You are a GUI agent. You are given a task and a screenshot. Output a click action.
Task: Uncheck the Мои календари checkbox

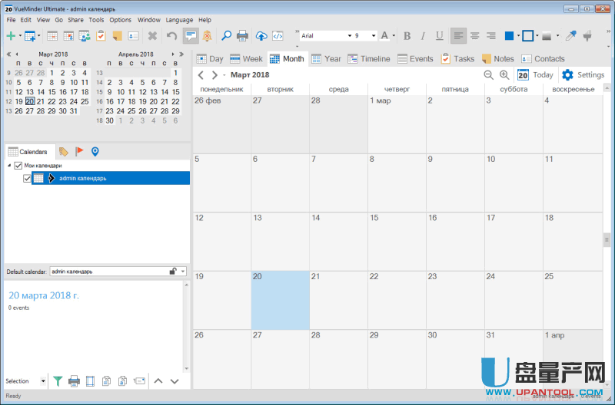coord(18,166)
